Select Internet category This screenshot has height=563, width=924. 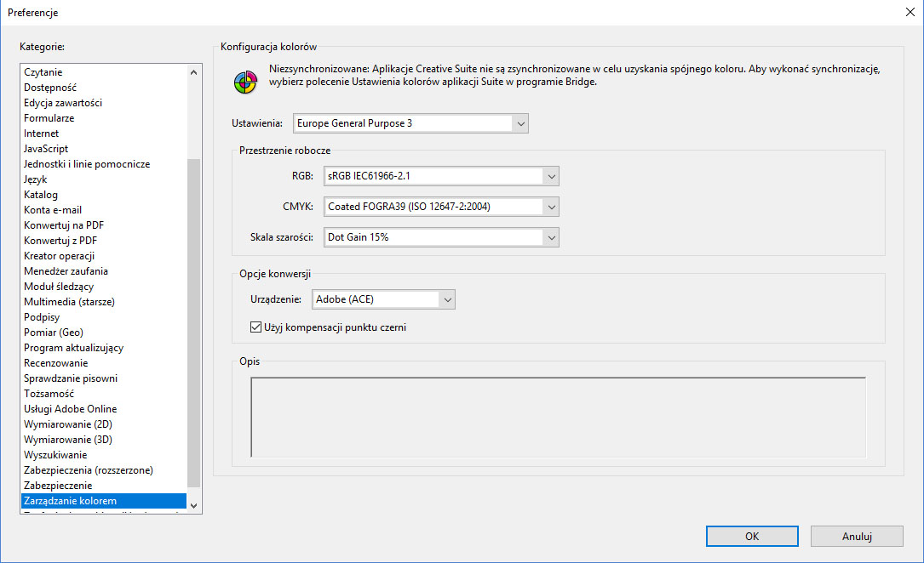104,133
